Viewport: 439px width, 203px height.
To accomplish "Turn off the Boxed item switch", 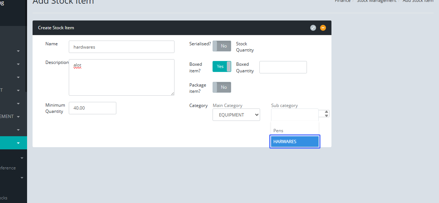I will tap(222, 66).
